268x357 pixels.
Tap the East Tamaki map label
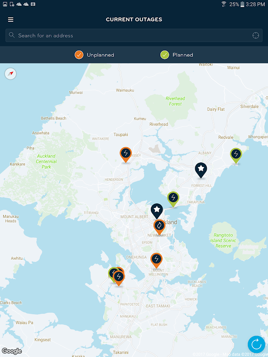[x=158, y=306]
